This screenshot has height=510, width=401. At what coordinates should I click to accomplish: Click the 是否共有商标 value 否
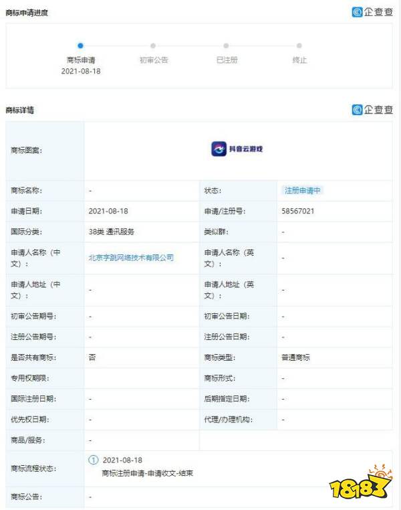click(92, 357)
